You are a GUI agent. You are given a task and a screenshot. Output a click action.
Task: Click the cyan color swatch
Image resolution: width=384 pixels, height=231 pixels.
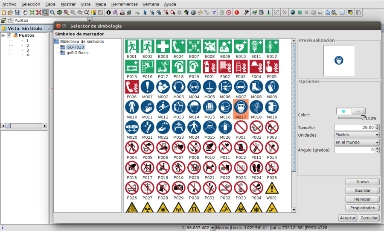(344, 111)
